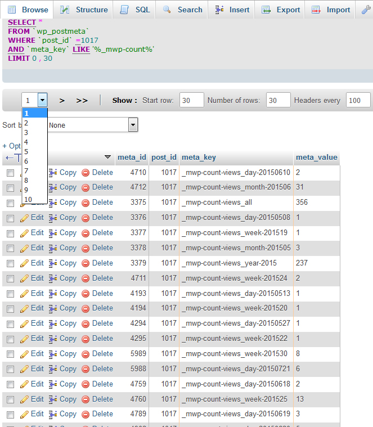The image size is (373, 427).
Task: Open the column options triangle dropdown
Action: pyautogui.click(x=108, y=157)
